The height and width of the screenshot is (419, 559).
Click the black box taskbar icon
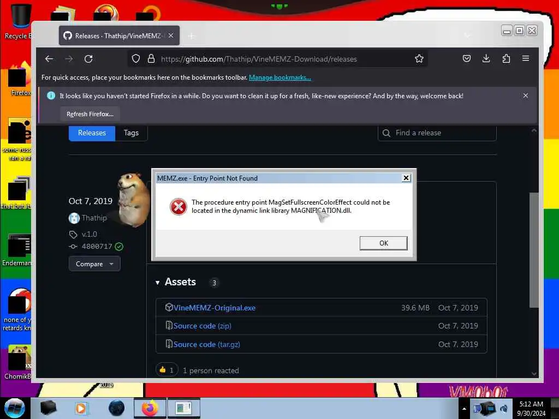(48, 408)
